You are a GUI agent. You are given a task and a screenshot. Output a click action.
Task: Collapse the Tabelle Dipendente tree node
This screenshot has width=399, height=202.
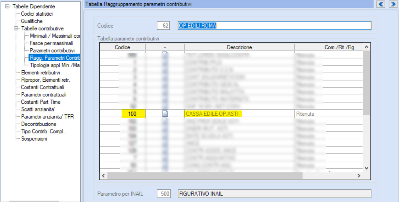pyautogui.click(x=7, y=6)
